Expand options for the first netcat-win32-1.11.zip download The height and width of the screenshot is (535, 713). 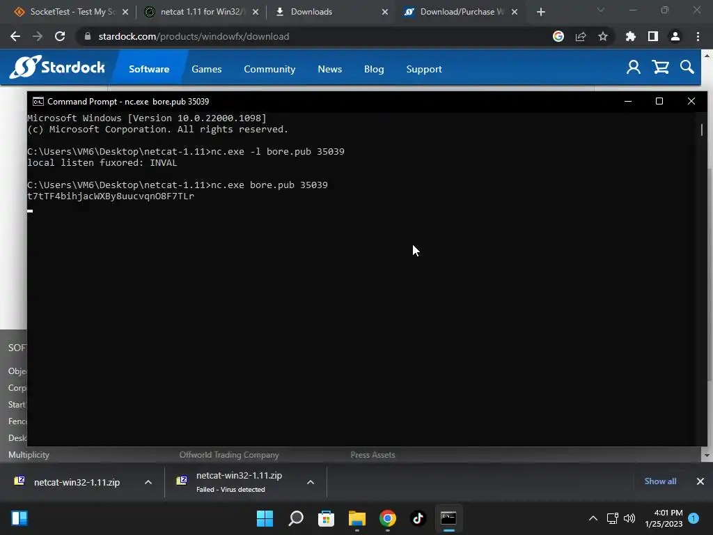click(x=148, y=482)
